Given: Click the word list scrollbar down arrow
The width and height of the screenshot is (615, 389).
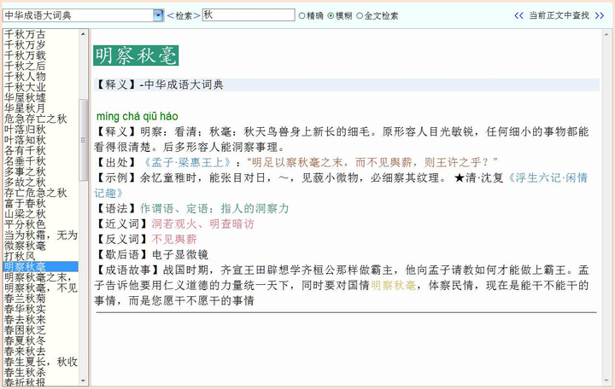Looking at the screenshot, I should (x=83, y=380).
